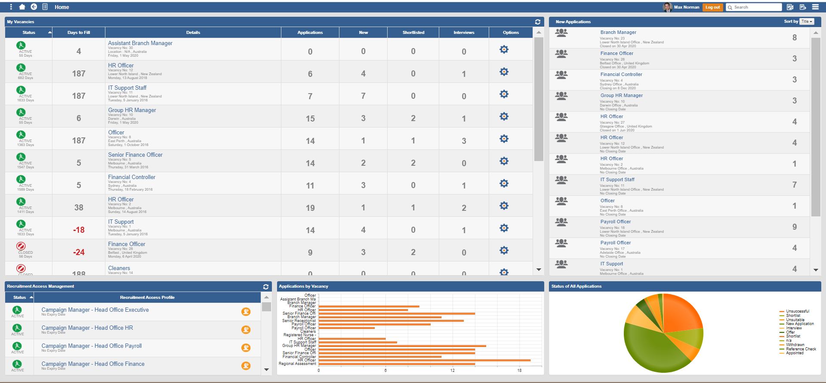The width and height of the screenshot is (826, 383).
Task: Click active status for Head Office Executive
Action: (17, 310)
